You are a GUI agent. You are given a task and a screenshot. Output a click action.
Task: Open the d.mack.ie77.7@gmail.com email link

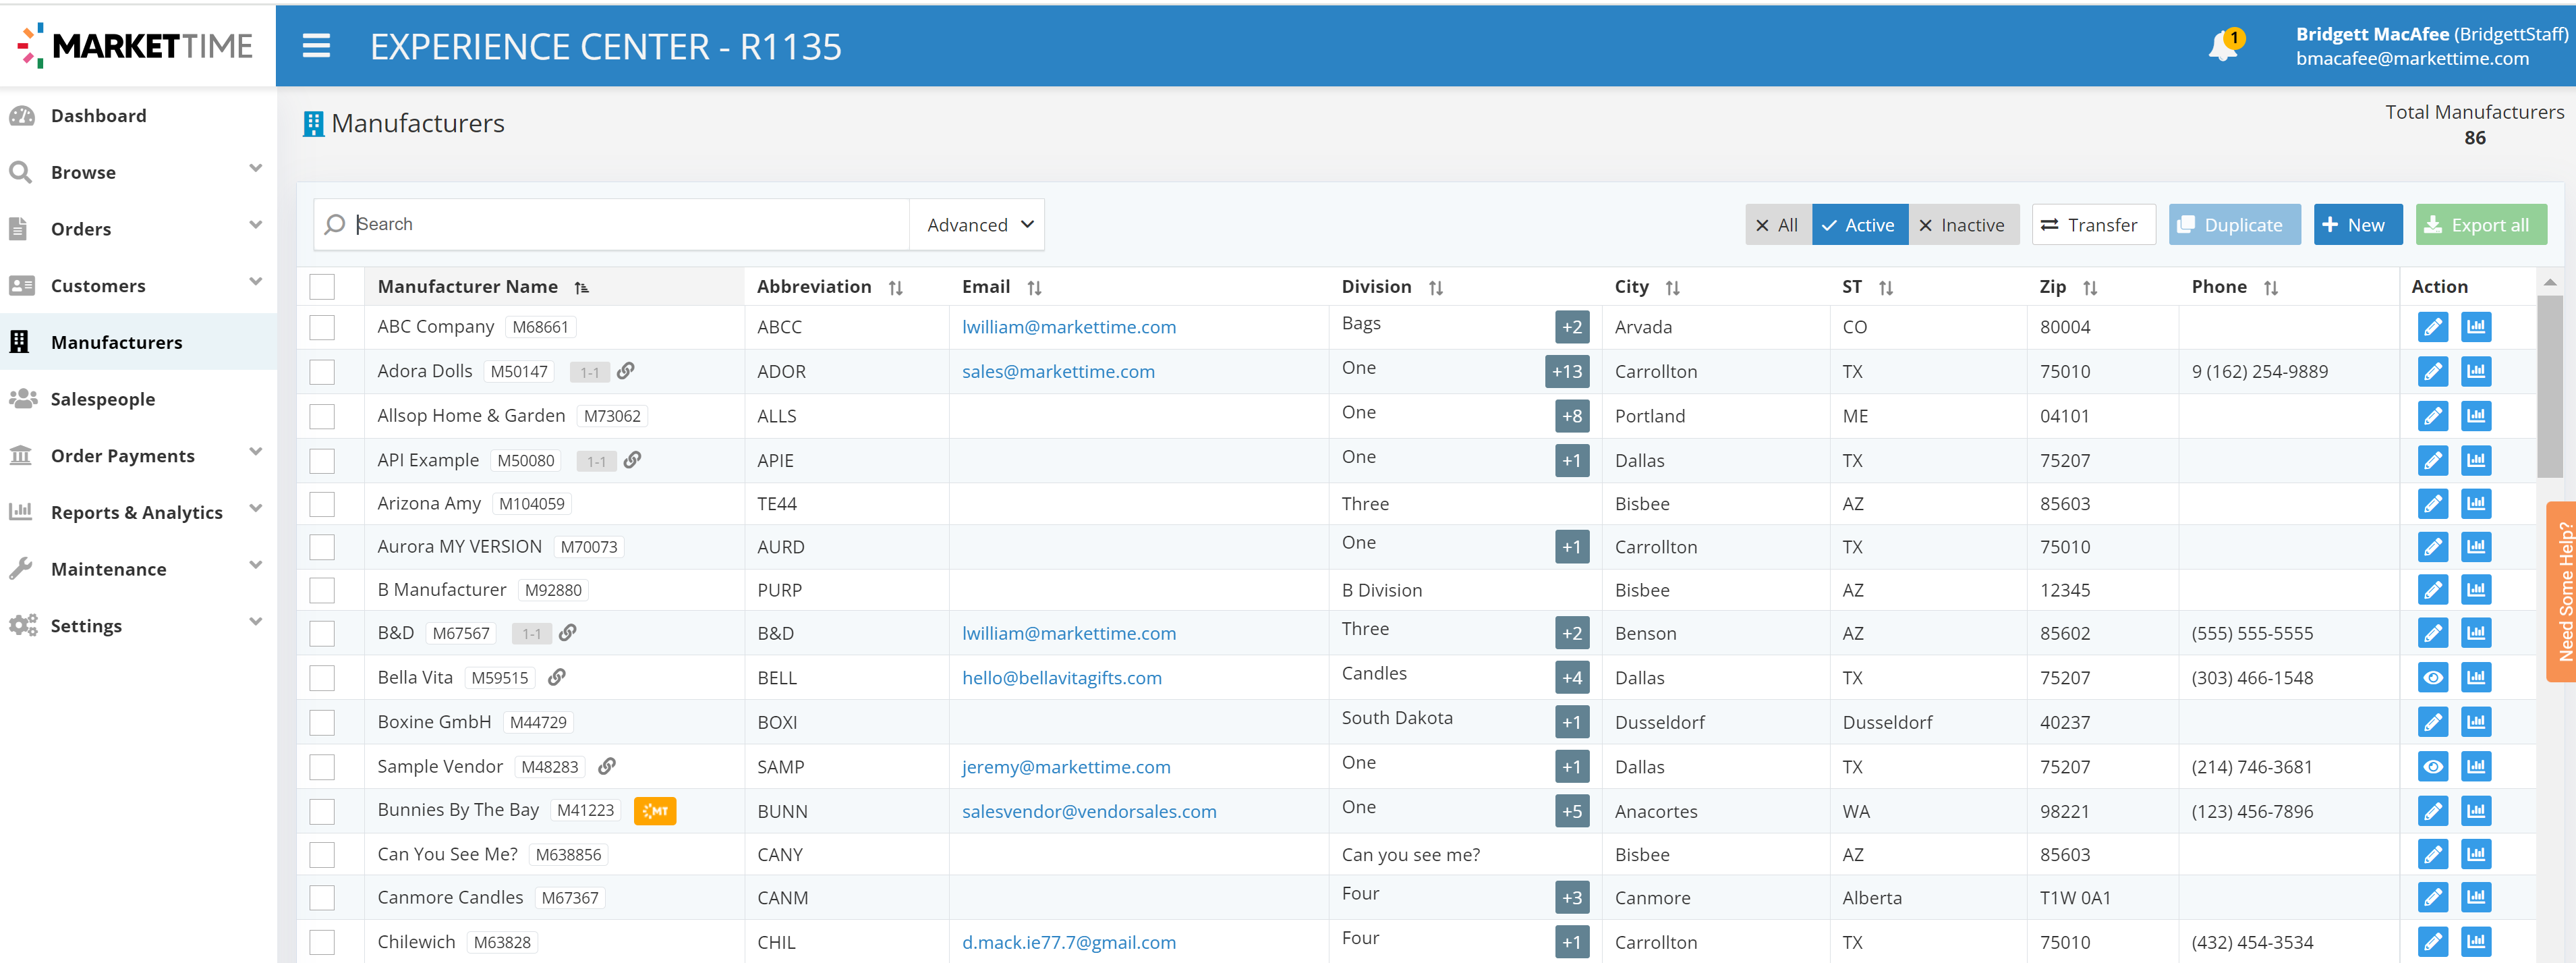1068,942
